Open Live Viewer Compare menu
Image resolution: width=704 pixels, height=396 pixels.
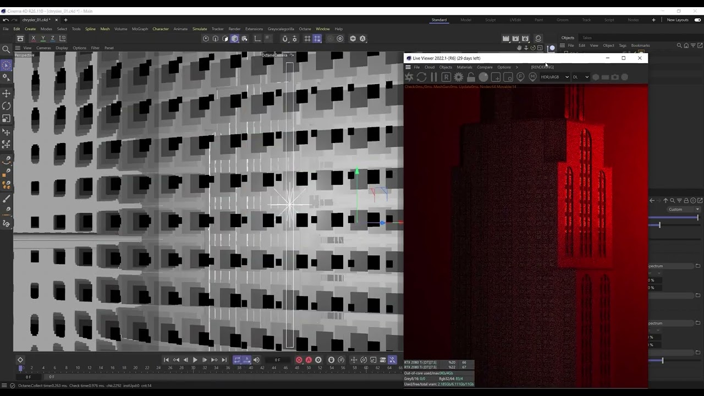[x=485, y=67]
